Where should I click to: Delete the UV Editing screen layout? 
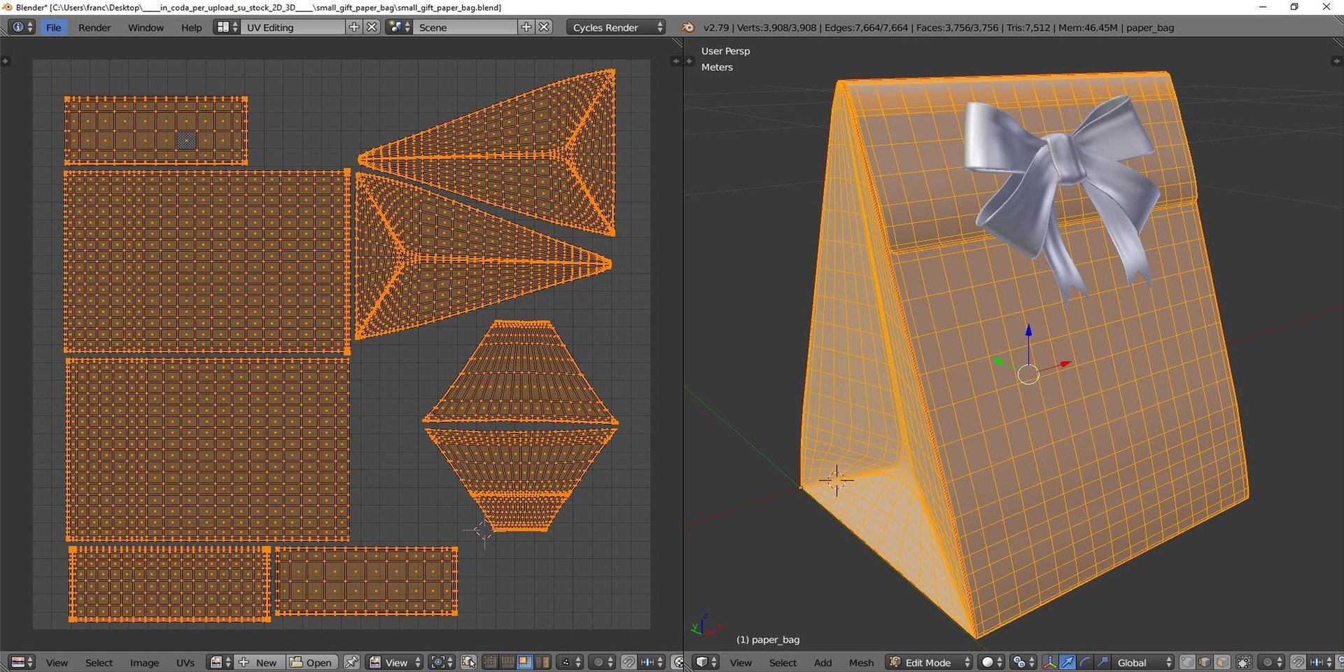point(372,27)
